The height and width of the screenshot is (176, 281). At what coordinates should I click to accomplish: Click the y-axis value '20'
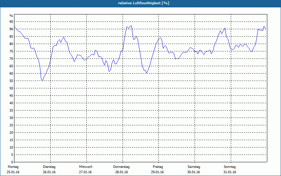pos(11,133)
